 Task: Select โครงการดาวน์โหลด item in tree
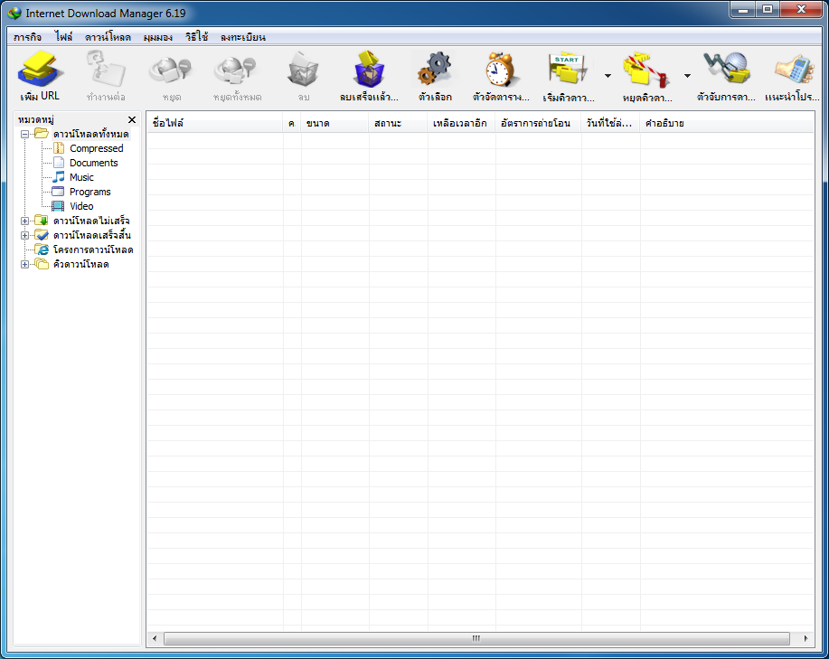click(x=93, y=249)
